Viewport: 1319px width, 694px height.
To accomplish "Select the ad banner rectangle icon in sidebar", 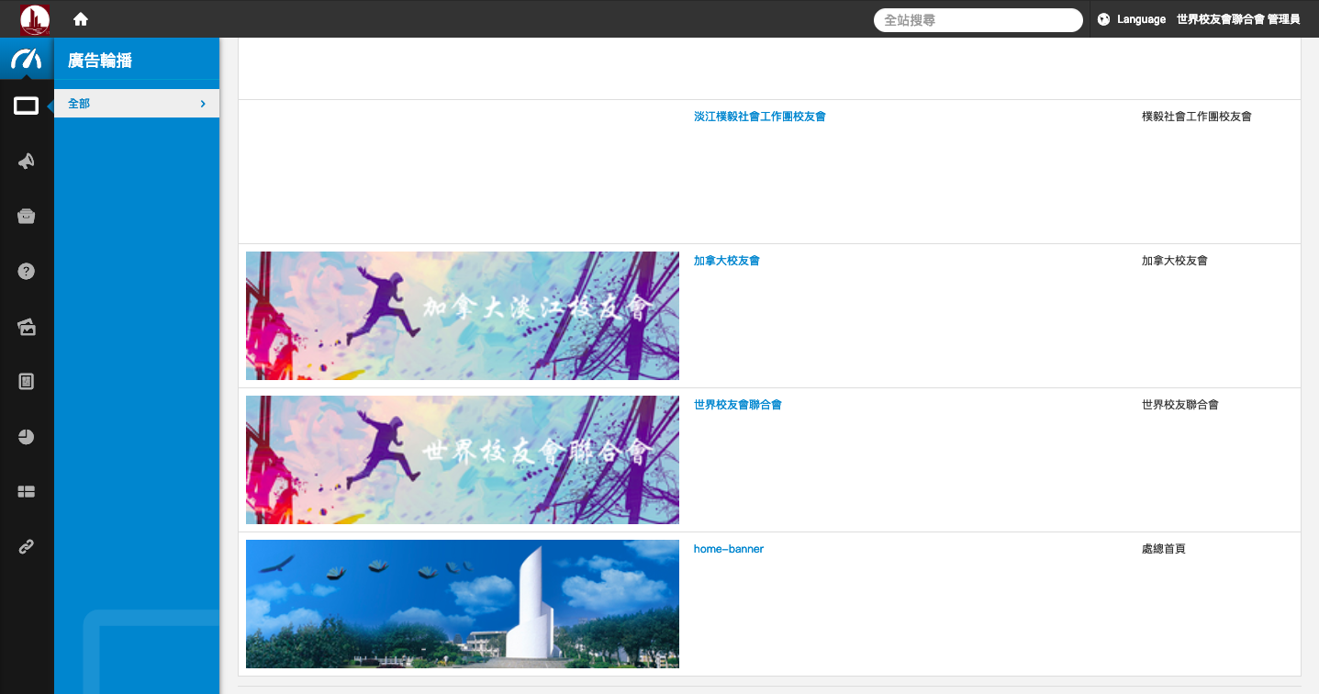I will tap(27, 106).
